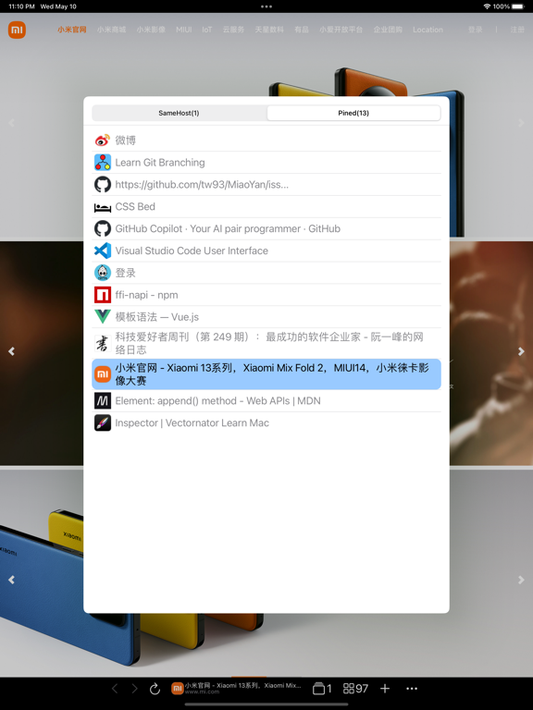Open the Learn Git Branching pinned tab
Viewport: 533px width, 710px height.
[266, 163]
